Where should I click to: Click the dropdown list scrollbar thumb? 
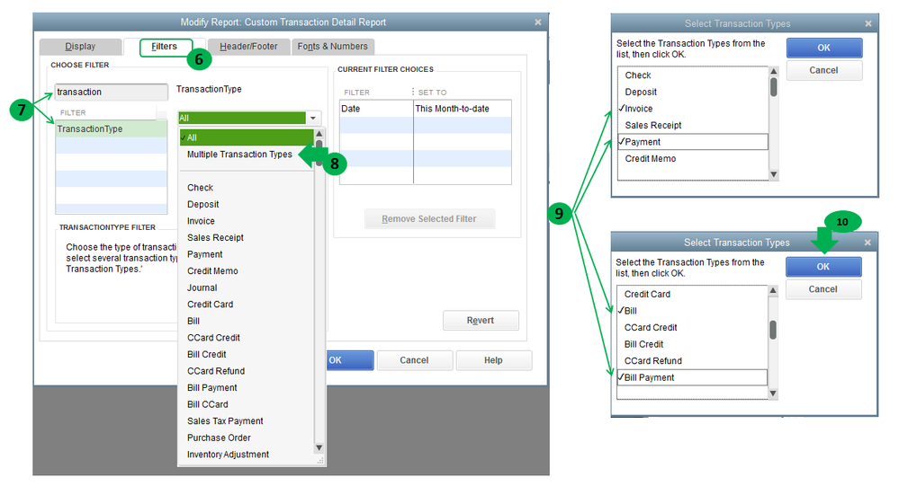click(319, 152)
